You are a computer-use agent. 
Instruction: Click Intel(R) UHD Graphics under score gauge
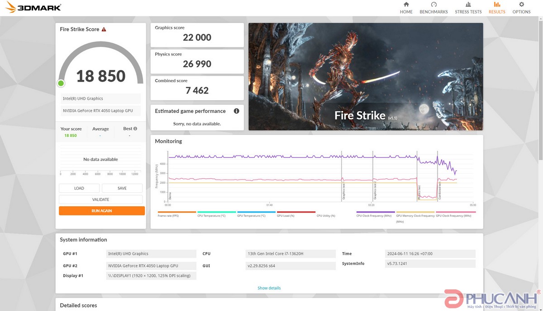[100, 98]
